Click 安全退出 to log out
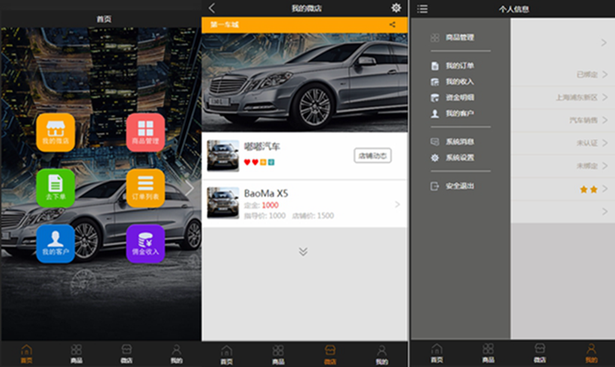This screenshot has width=615, height=367. [459, 186]
